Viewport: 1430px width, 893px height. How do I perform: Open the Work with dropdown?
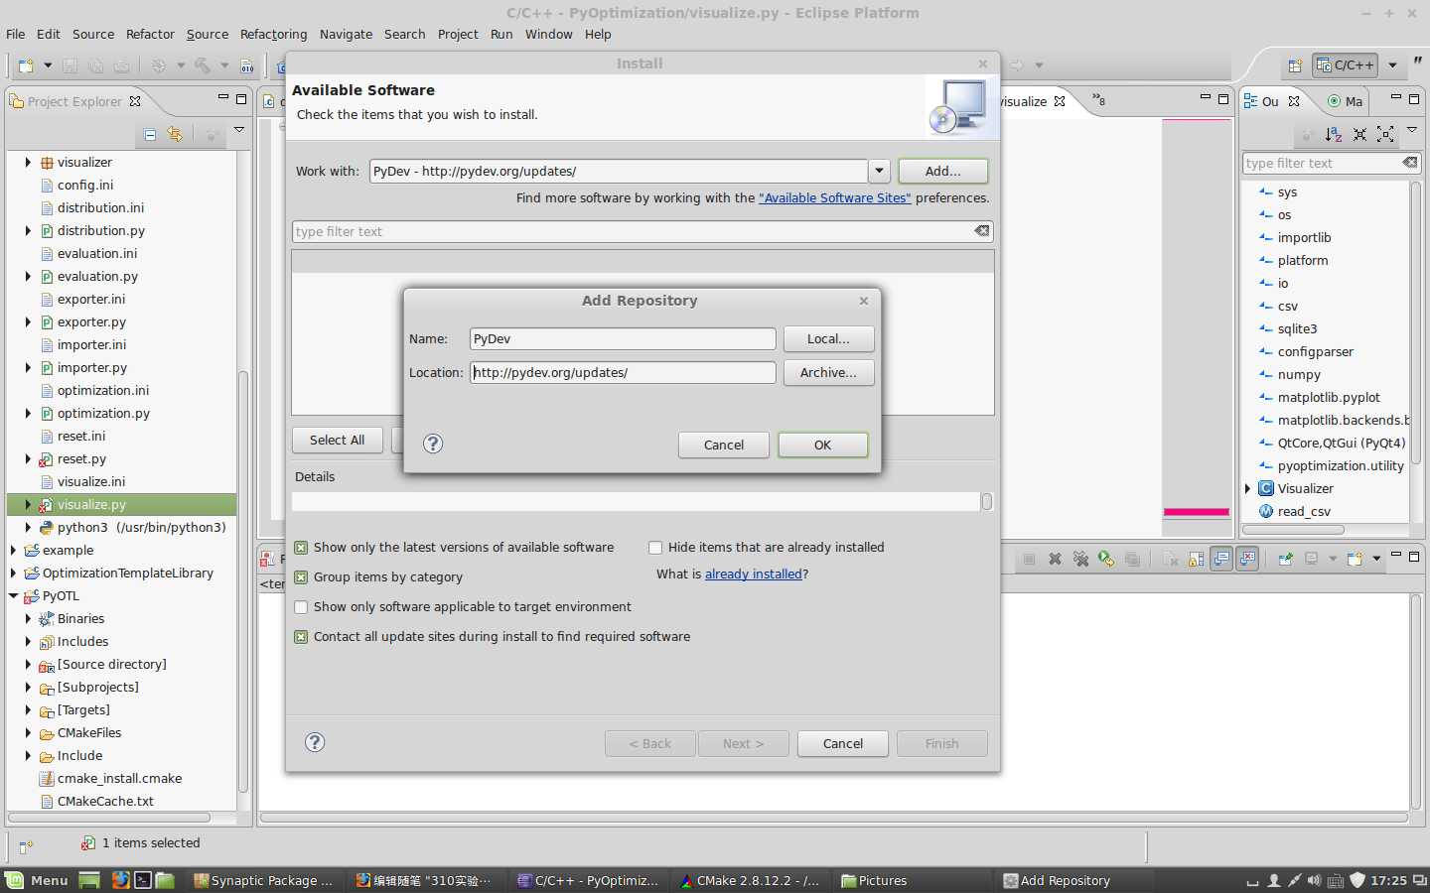879,171
